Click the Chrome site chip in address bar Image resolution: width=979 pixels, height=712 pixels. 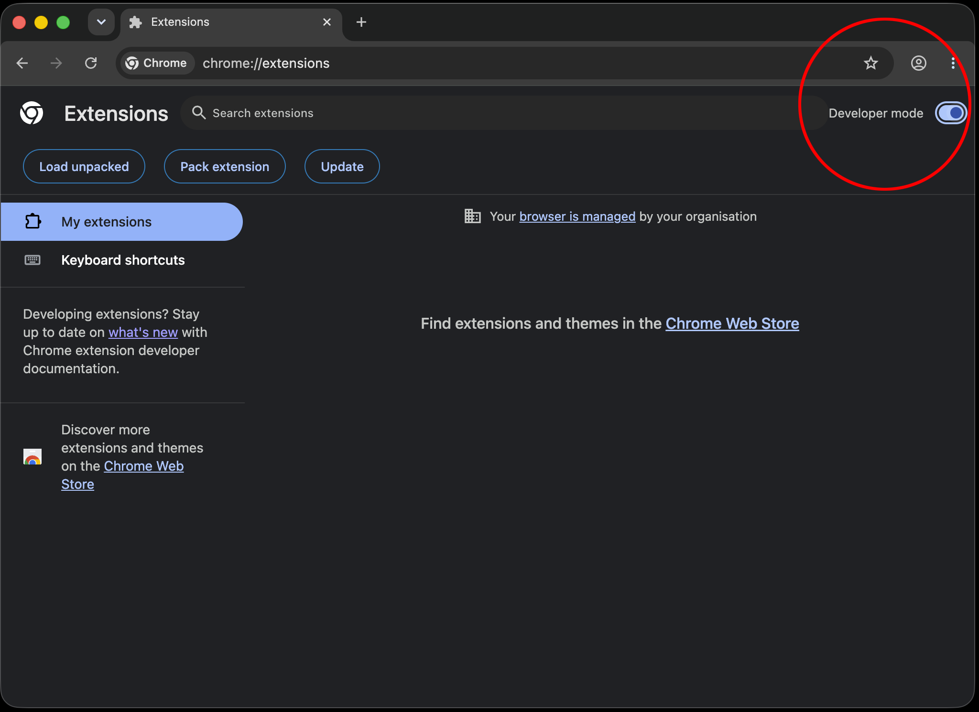click(157, 63)
